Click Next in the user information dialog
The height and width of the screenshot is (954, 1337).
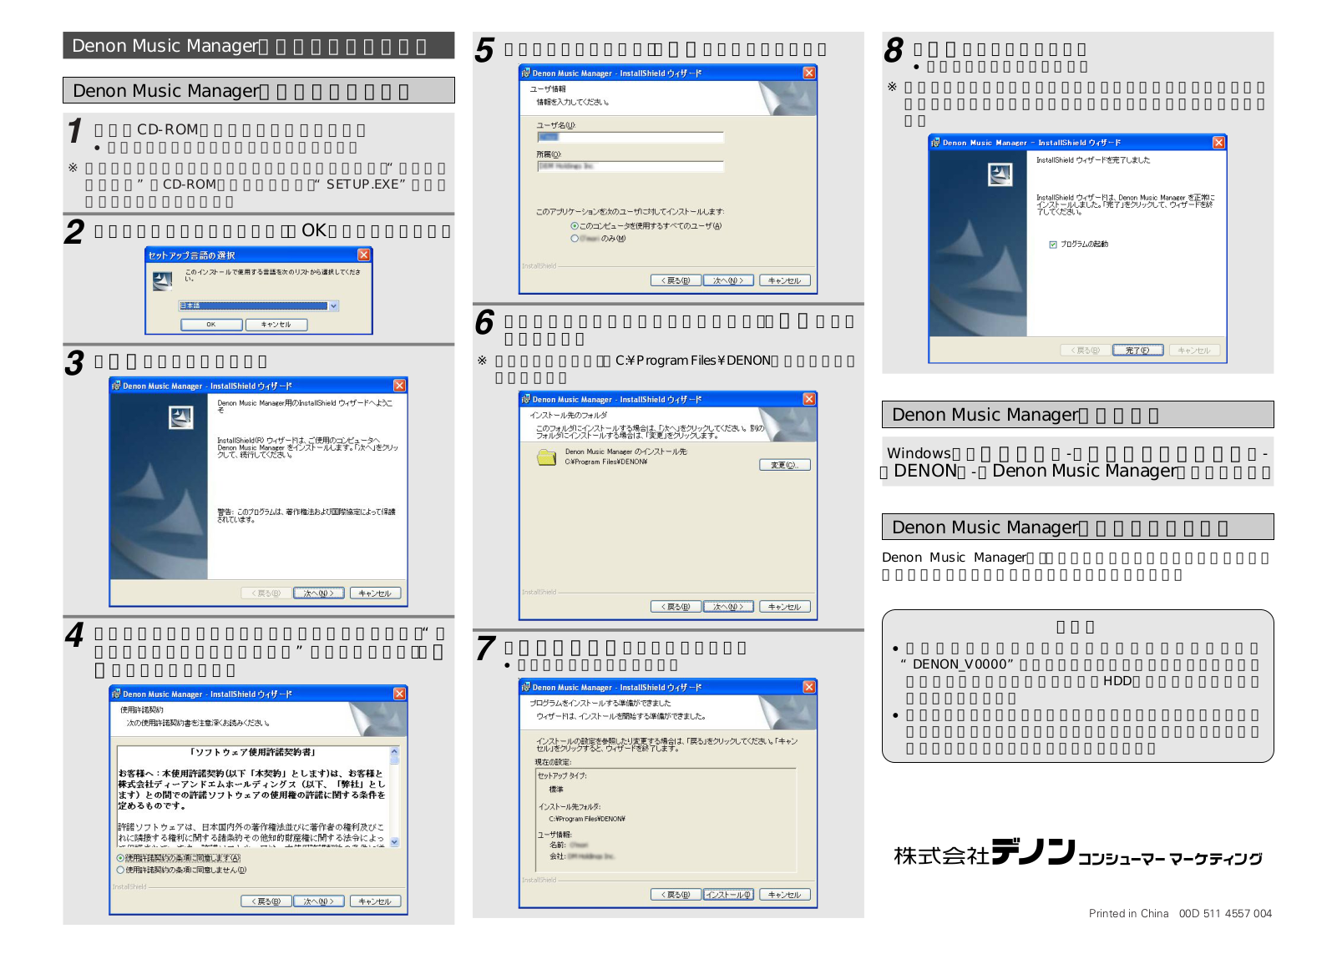pos(728,280)
